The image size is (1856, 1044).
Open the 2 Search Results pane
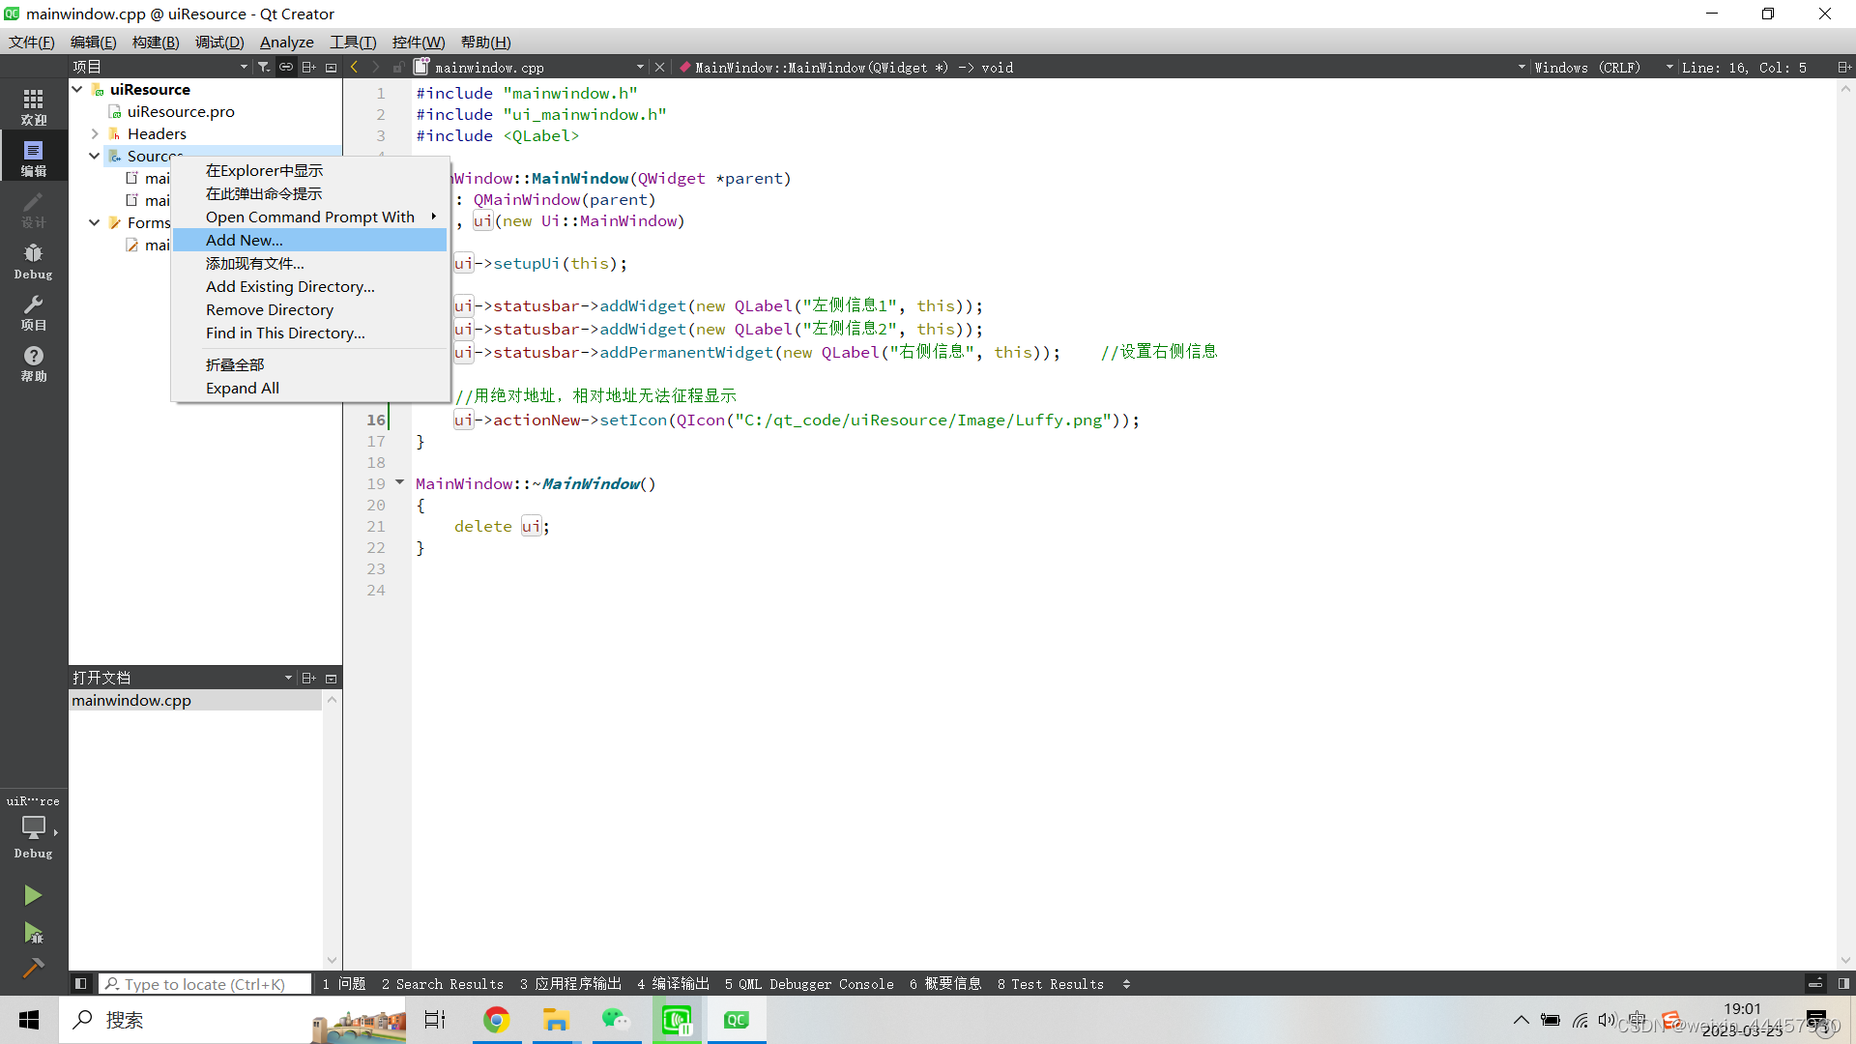pyautogui.click(x=443, y=983)
